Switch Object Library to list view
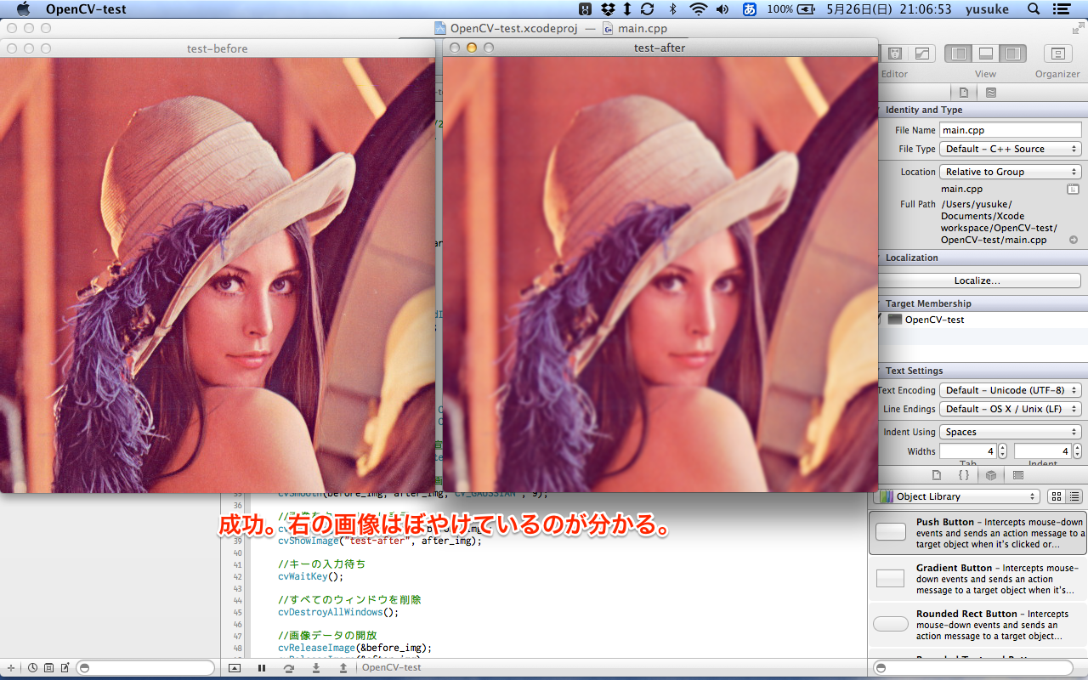Image resolution: width=1088 pixels, height=680 pixels. [x=1074, y=496]
